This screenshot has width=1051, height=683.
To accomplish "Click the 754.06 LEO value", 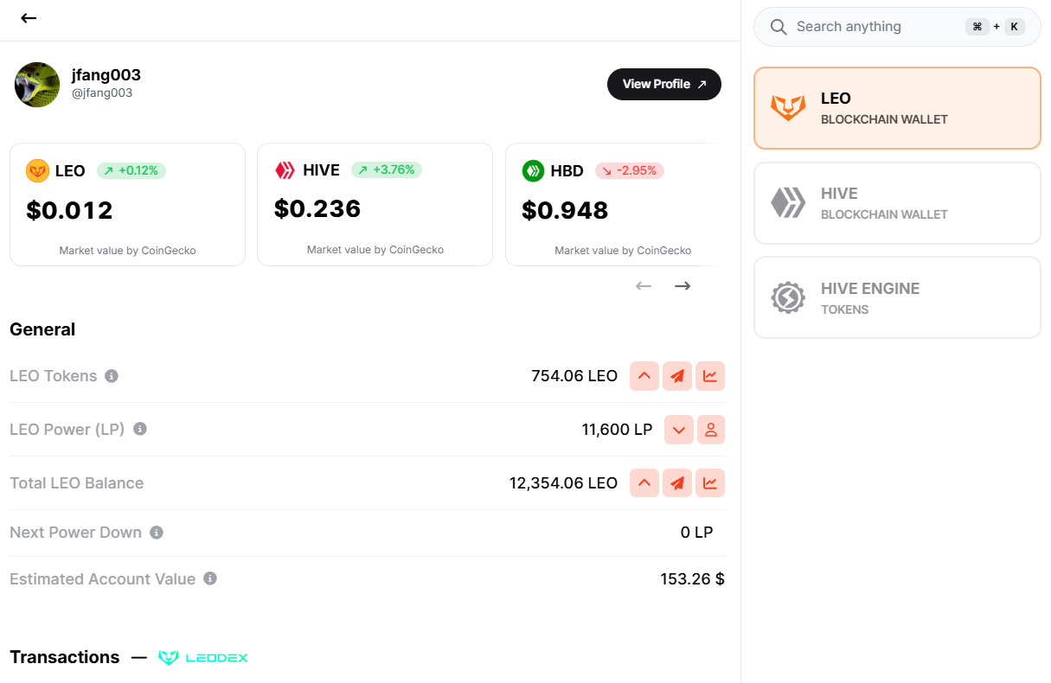I will pos(574,376).
